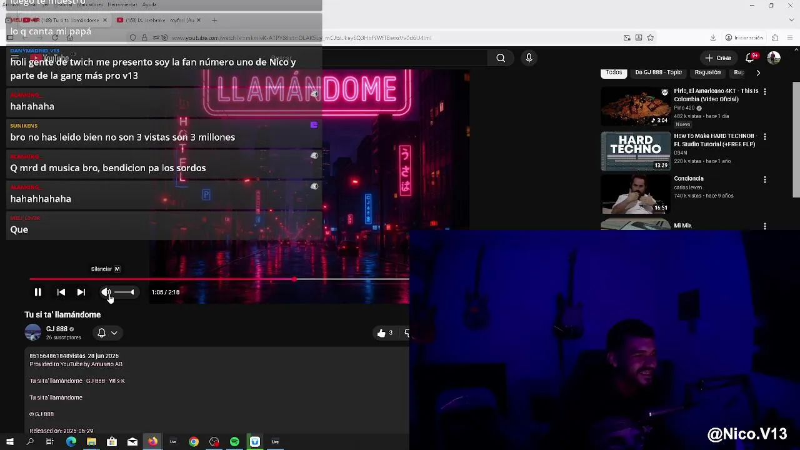This screenshot has width=800, height=450.
Task: Skip to the previous video
Action: coord(61,292)
